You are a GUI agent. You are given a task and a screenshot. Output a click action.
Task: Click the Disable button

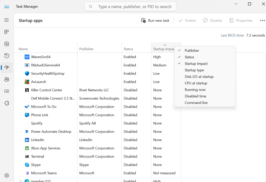point(212,21)
